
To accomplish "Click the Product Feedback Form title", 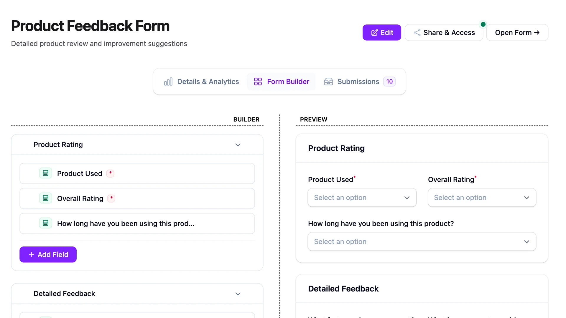I will (90, 26).
